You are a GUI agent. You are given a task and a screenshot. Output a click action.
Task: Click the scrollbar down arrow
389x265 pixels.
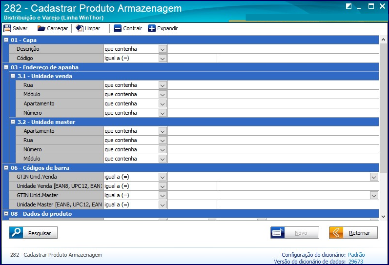383,216
